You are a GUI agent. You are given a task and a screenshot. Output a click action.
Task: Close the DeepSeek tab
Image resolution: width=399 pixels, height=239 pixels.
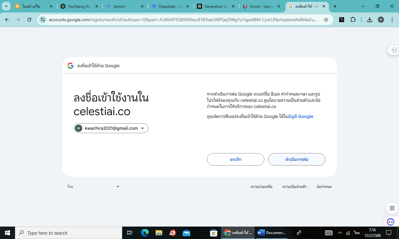[x=188, y=6]
